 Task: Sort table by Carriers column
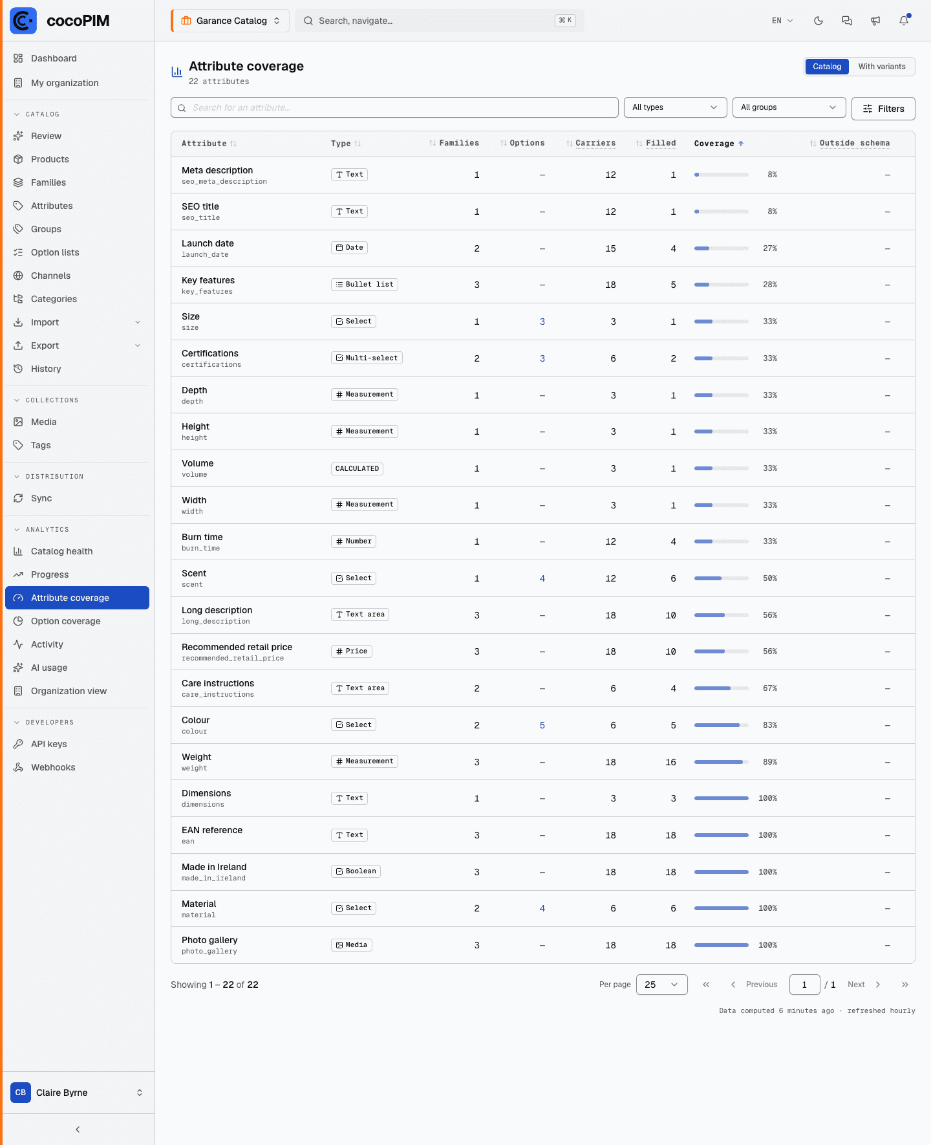[x=591, y=143]
